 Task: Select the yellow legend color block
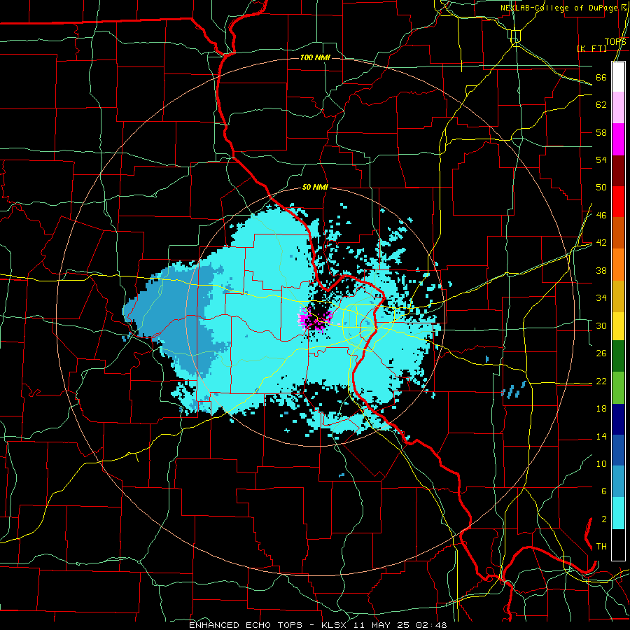tap(618, 325)
